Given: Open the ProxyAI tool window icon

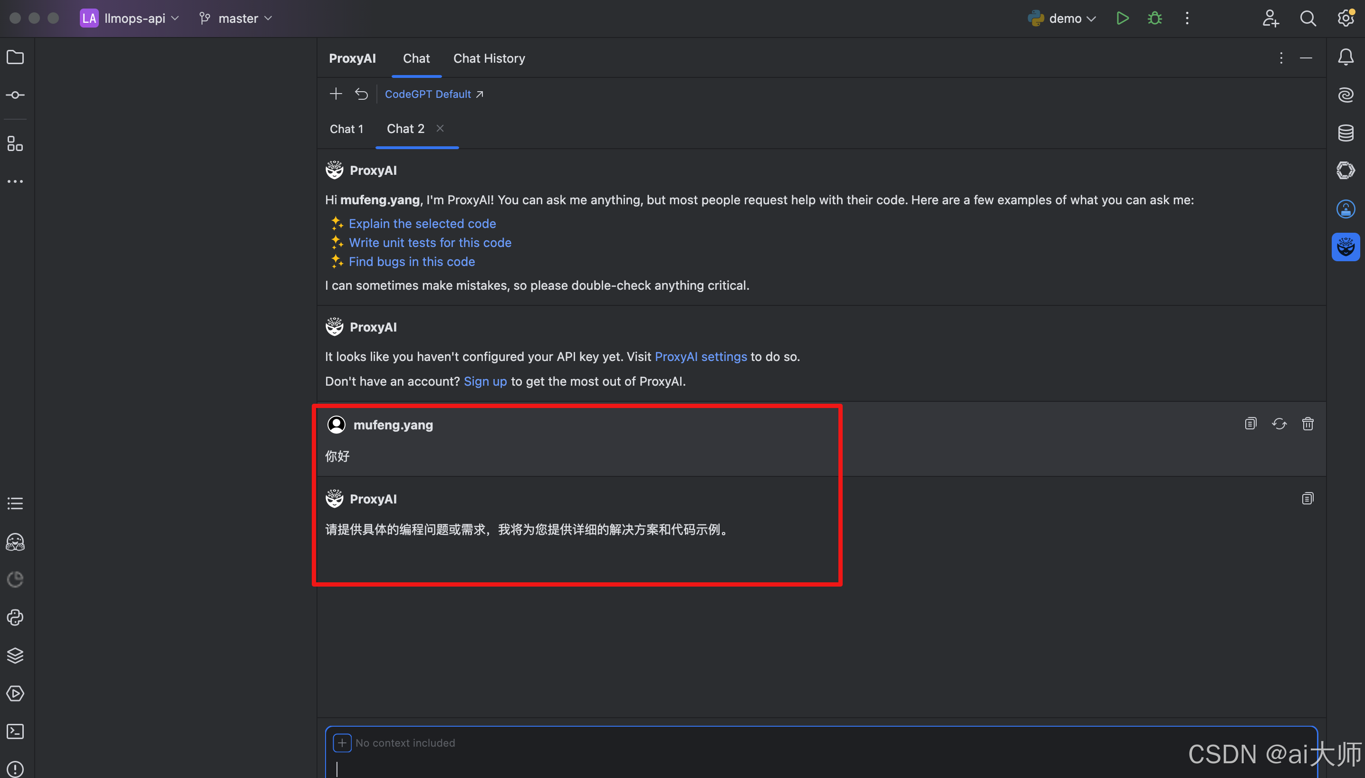Looking at the screenshot, I should 1345,247.
